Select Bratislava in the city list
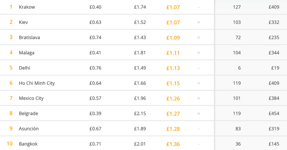Image resolution: width=287 pixels, height=150 pixels. point(29,38)
